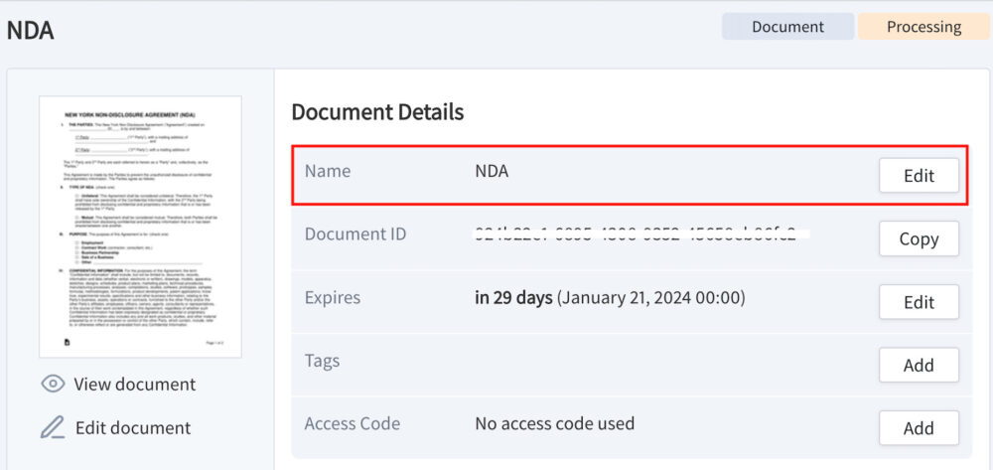Edit the Expires date setting

coord(919,302)
